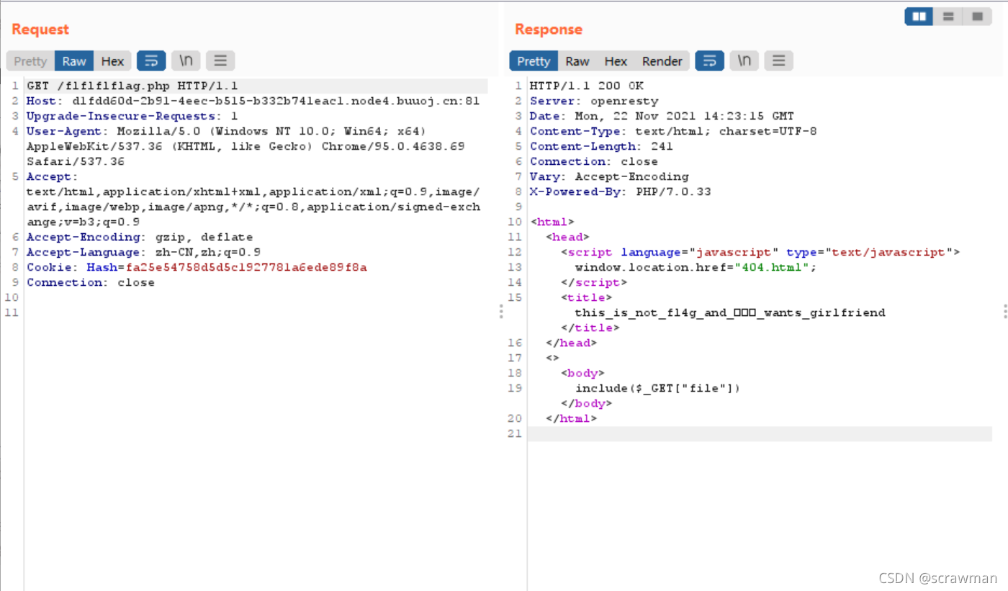
Task: Select combined tabbed layout icon
Action: point(977,16)
